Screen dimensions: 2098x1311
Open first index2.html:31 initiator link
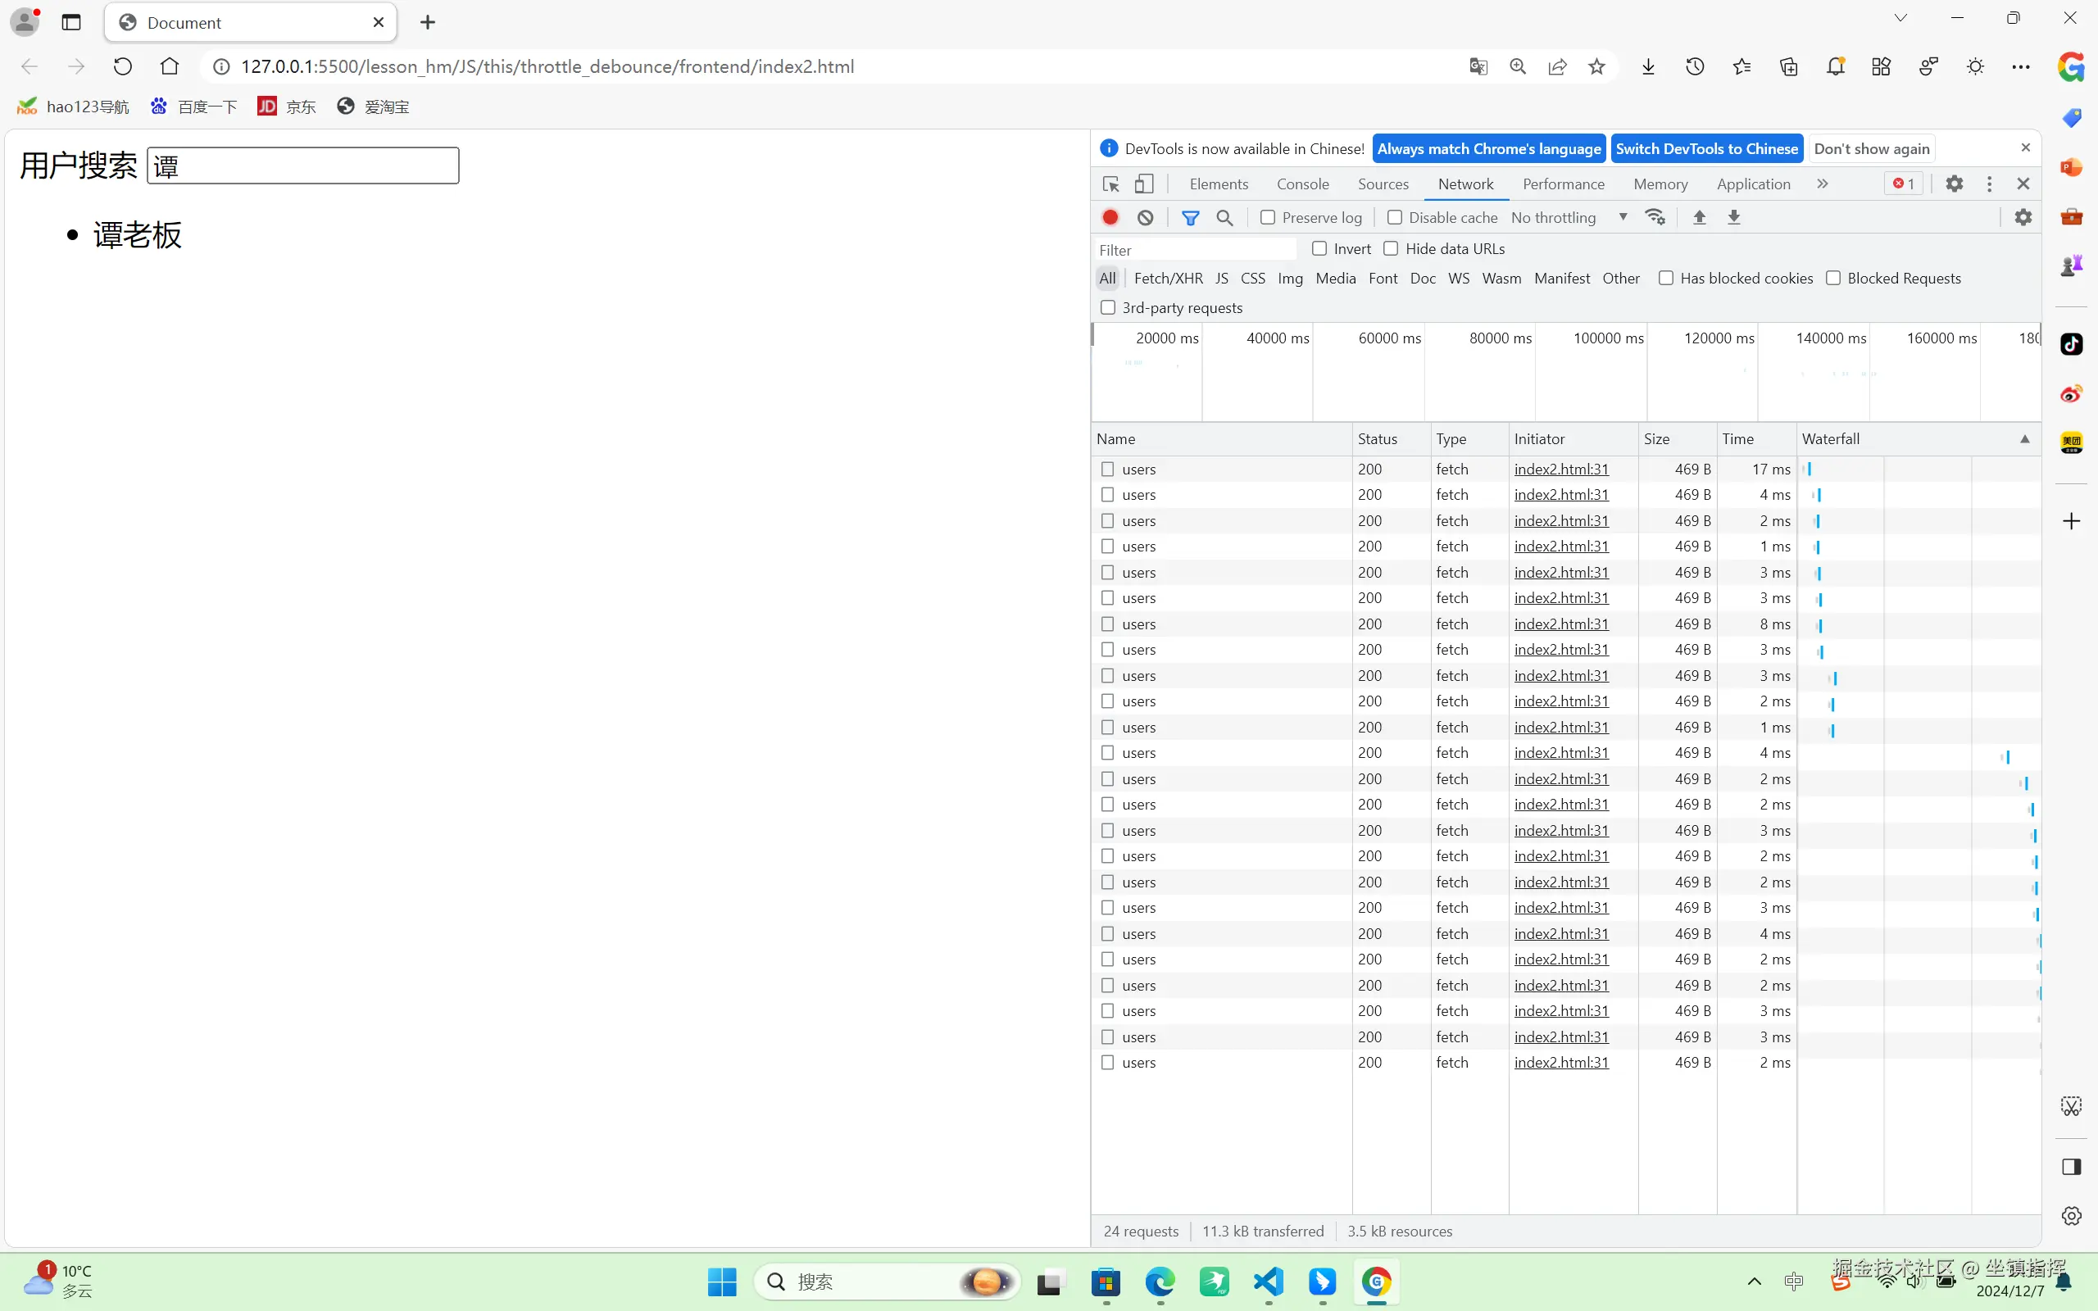click(x=1560, y=469)
